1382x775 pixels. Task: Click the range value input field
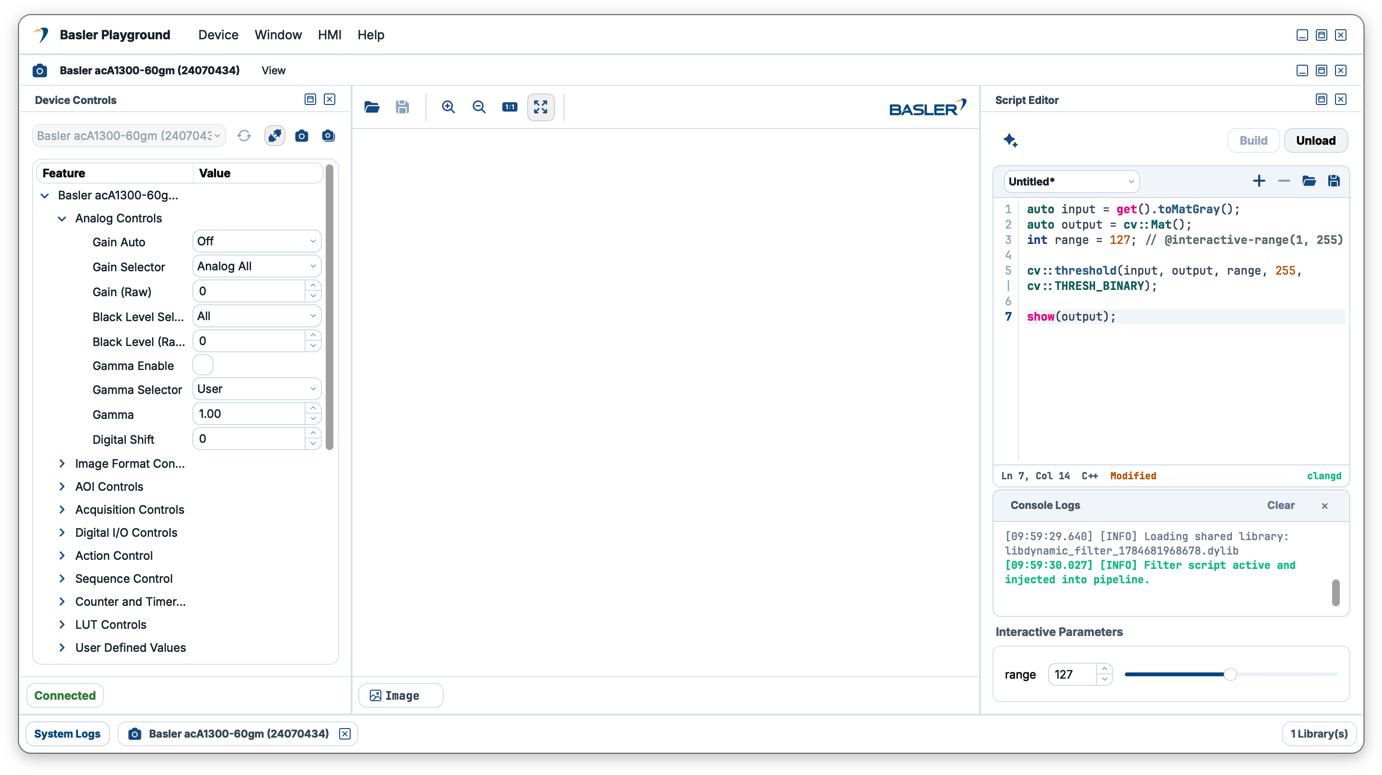pyautogui.click(x=1073, y=674)
